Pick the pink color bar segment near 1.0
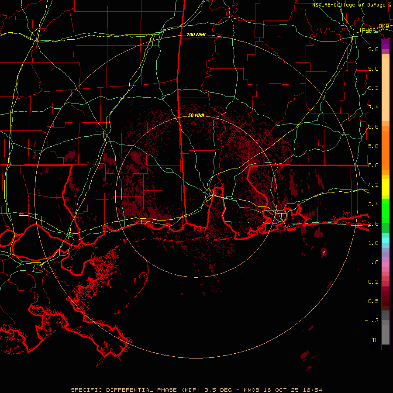The image size is (393, 393). pos(386,265)
